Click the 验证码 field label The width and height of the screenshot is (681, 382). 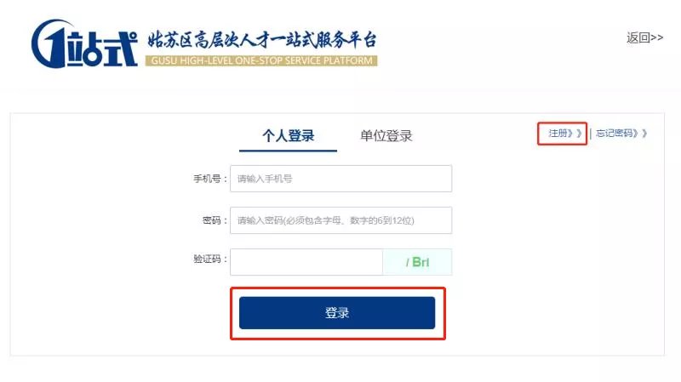209,259
